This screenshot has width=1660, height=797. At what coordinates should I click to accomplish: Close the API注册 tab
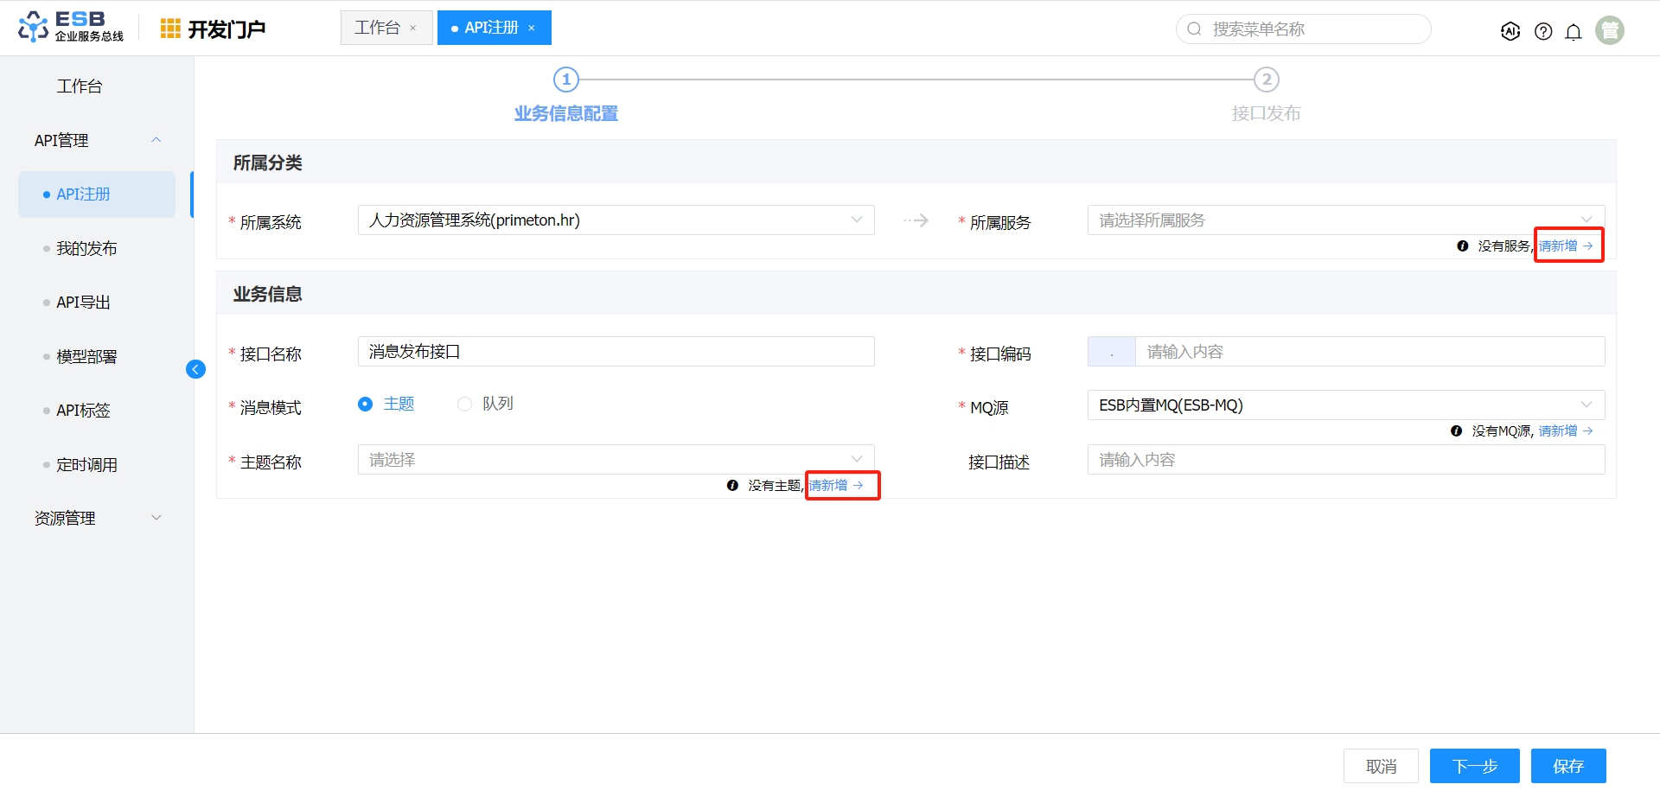[532, 29]
